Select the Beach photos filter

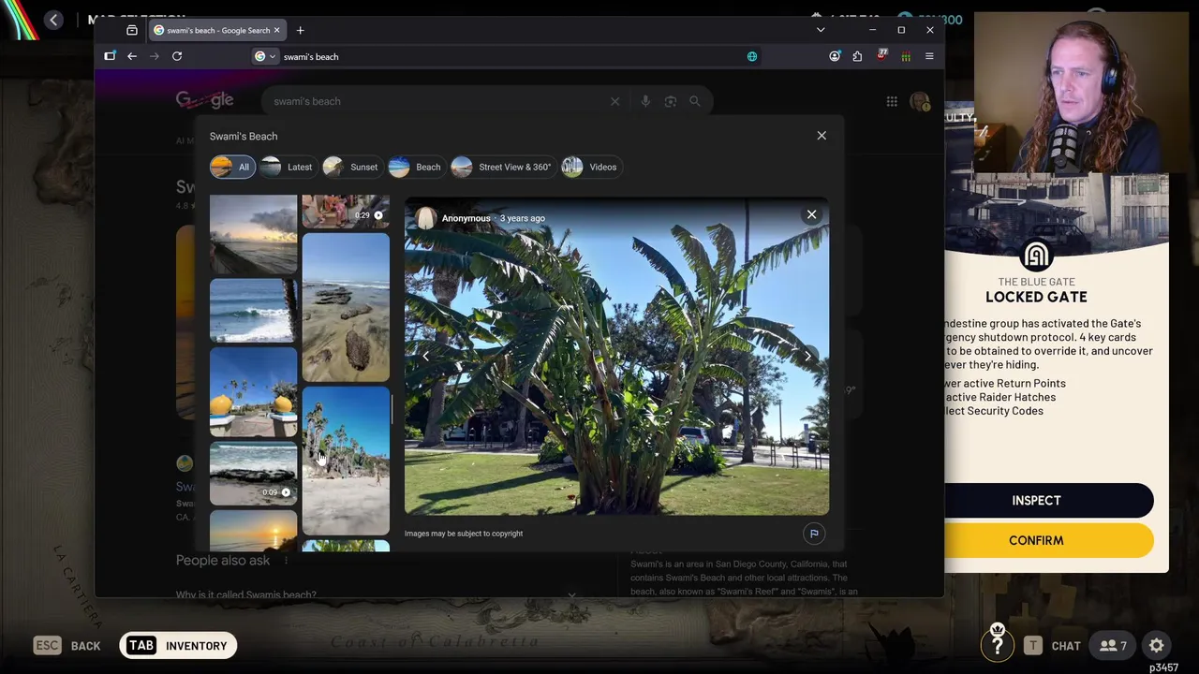415,167
